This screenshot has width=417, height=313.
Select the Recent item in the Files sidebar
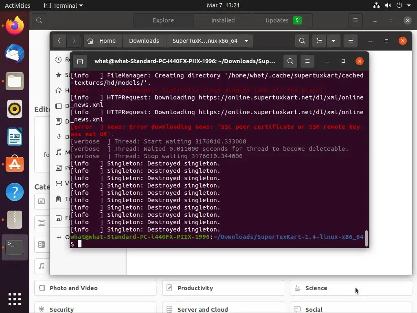(x=60, y=60)
